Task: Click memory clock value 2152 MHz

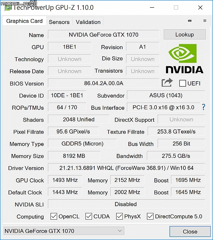Action: (127, 180)
